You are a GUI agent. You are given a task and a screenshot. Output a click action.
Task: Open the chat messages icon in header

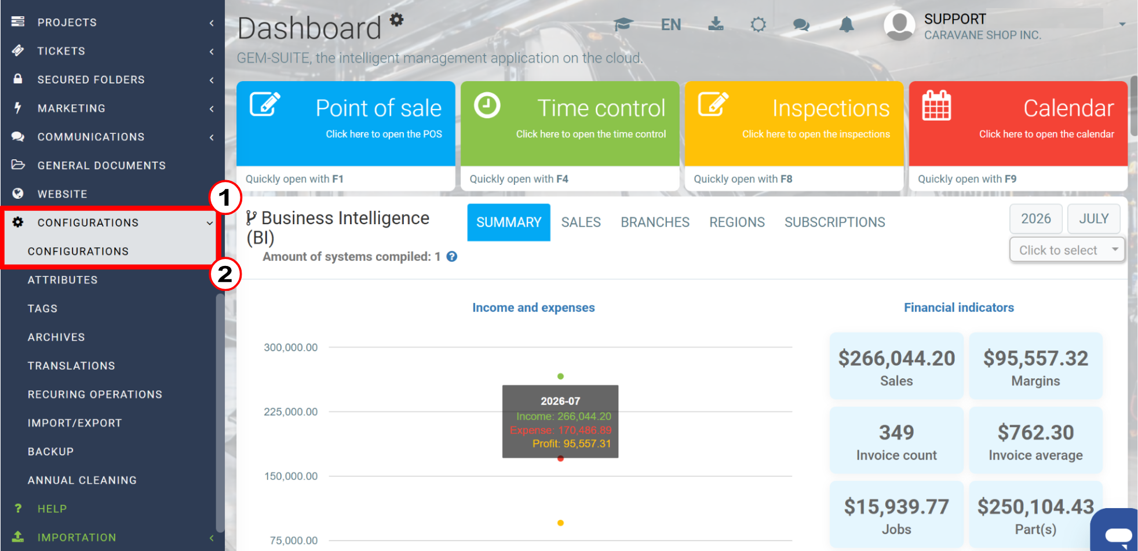pos(801,24)
